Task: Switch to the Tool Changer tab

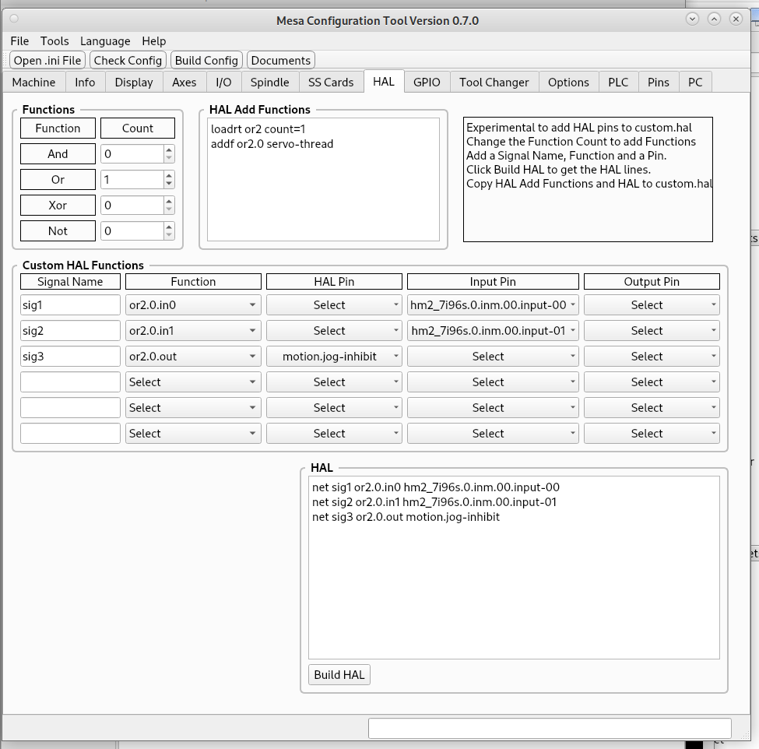Action: (x=494, y=83)
